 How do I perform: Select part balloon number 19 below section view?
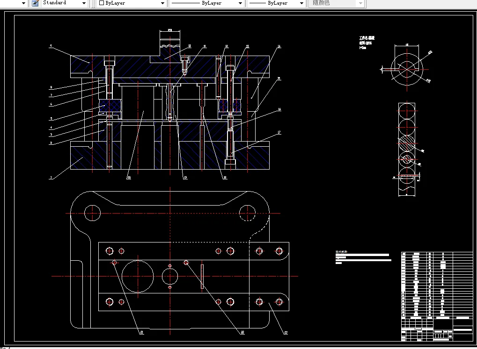(x=185, y=178)
